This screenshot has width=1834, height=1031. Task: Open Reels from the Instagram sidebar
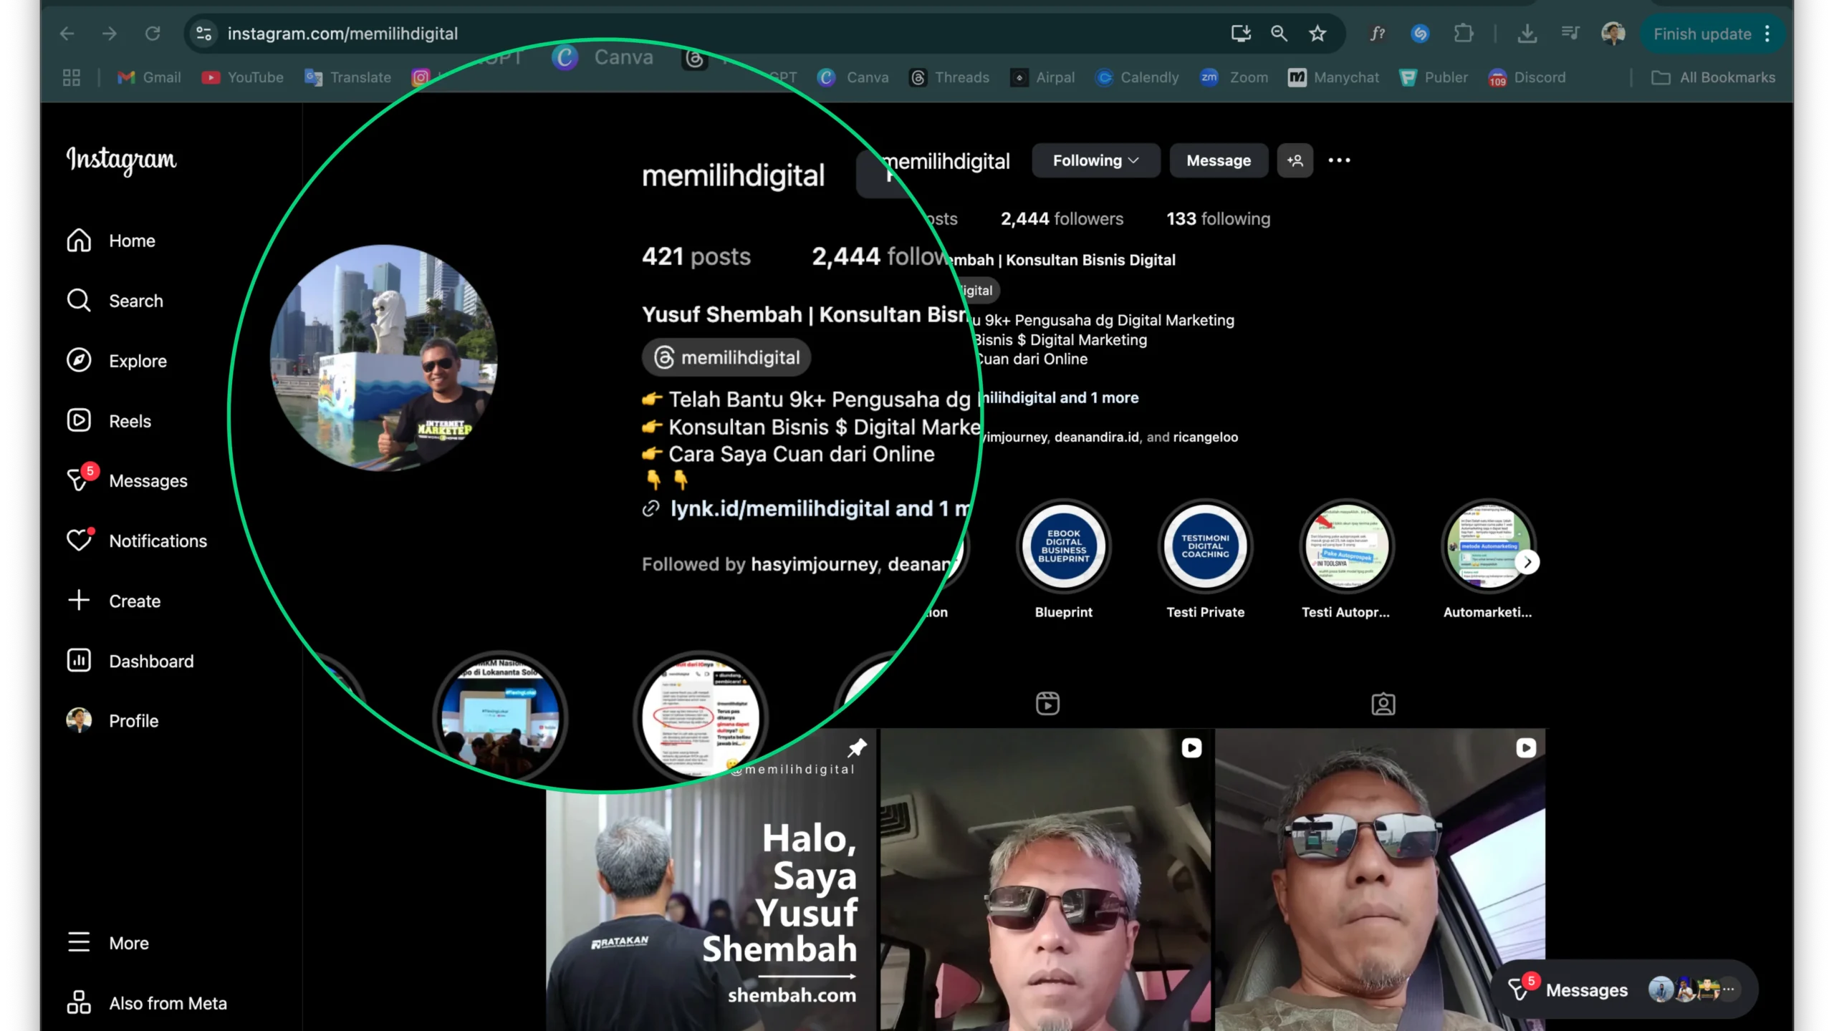coord(109,421)
